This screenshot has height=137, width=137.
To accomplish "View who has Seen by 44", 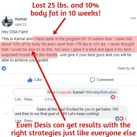I will point(126,68).
